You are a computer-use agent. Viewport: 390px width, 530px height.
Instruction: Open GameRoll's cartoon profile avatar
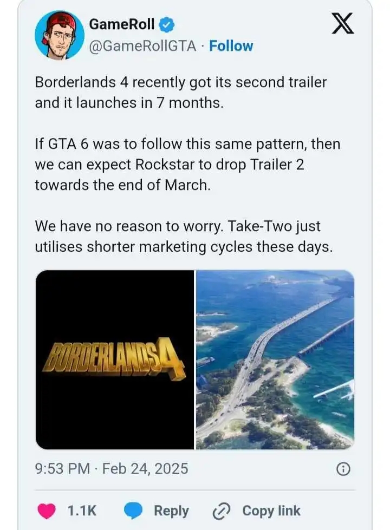coord(59,35)
